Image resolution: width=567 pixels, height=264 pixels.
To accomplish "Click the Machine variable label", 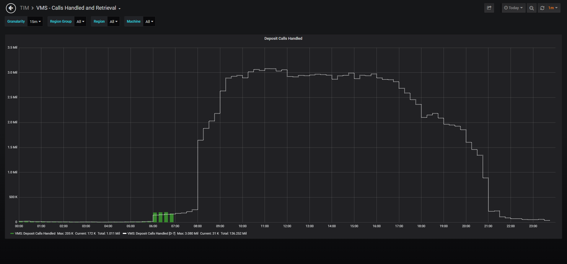I will tap(133, 21).
